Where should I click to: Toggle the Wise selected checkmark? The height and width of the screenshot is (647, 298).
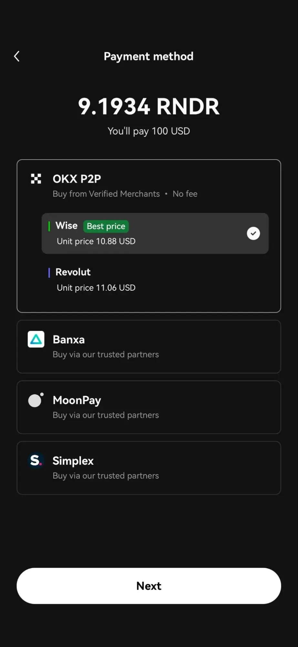[253, 233]
